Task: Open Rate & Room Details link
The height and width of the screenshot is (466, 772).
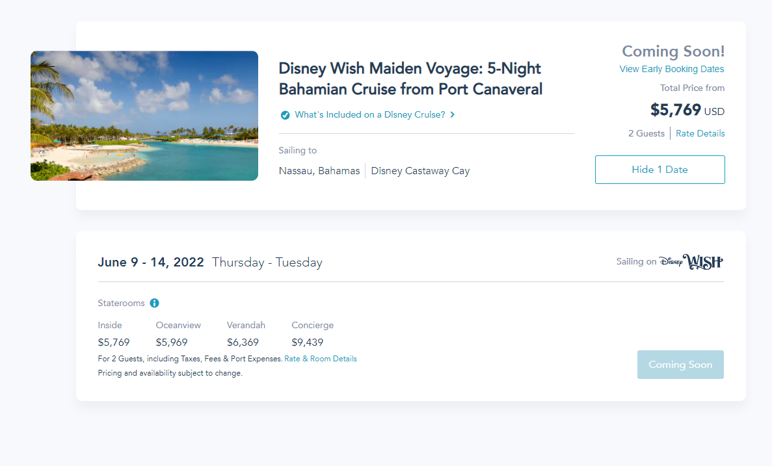Action: click(x=321, y=359)
